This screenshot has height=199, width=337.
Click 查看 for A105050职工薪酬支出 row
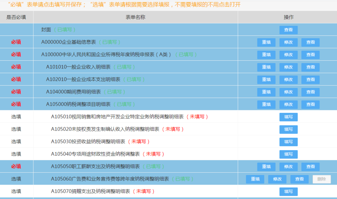[310, 167]
